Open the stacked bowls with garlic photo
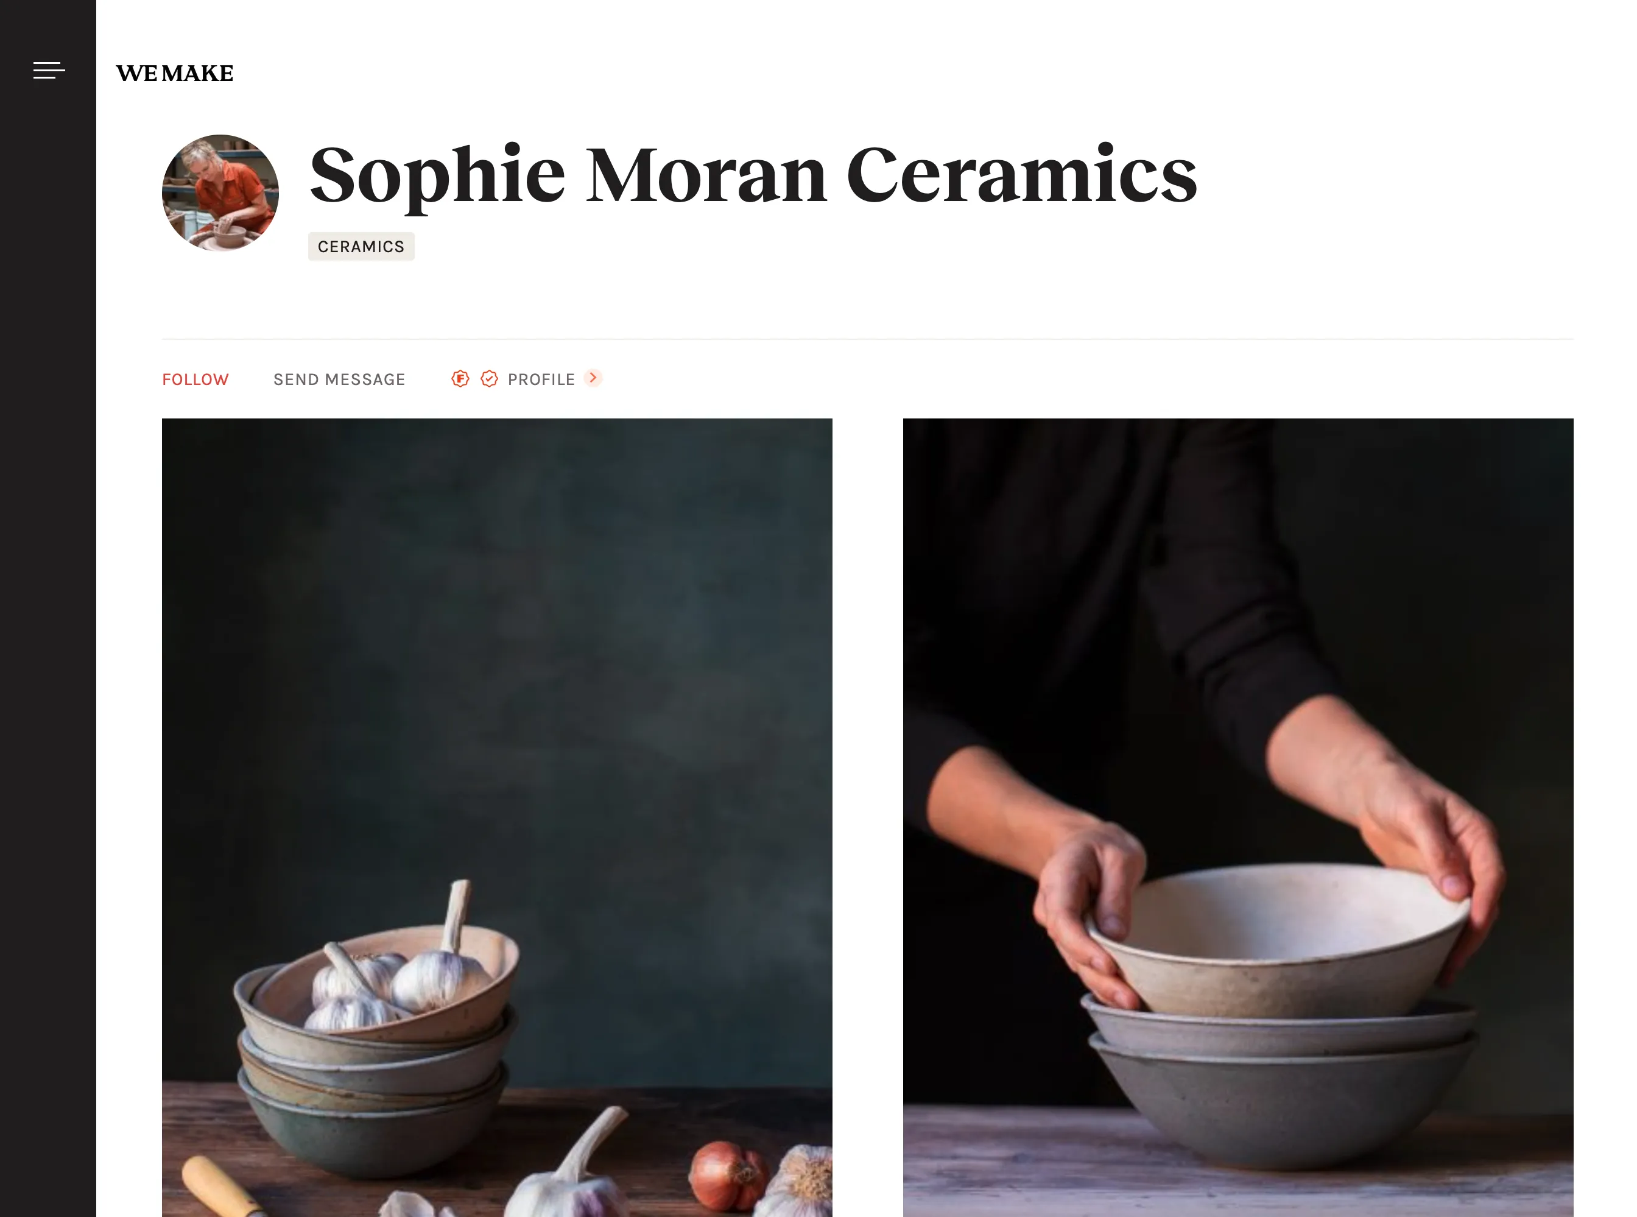This screenshot has height=1217, width=1637. coord(497,817)
